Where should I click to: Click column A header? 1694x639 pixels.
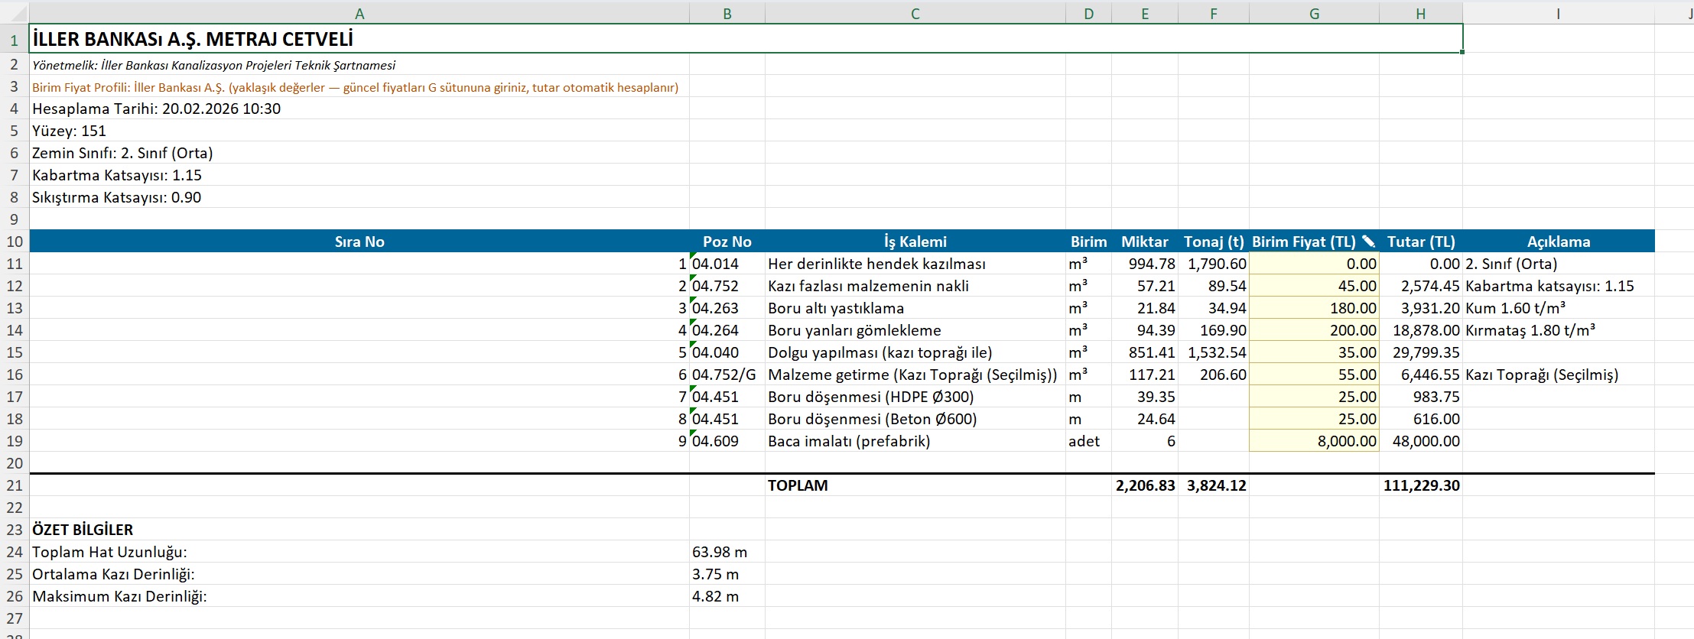pyautogui.click(x=359, y=14)
